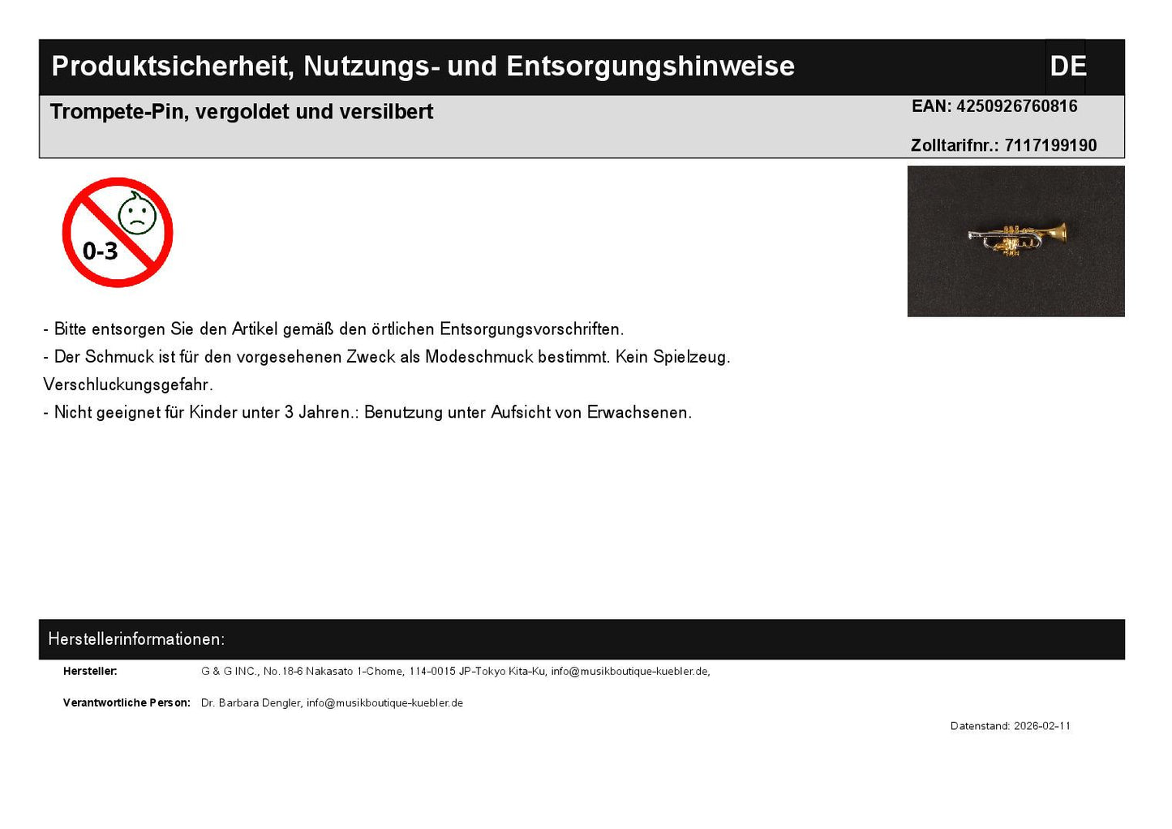This screenshot has width=1172, height=829.
Task: Open the email link after Dr. Barbara Dengler
Action: (x=384, y=703)
